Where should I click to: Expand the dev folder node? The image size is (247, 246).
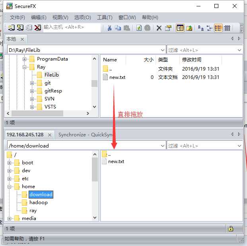pos(9,171)
